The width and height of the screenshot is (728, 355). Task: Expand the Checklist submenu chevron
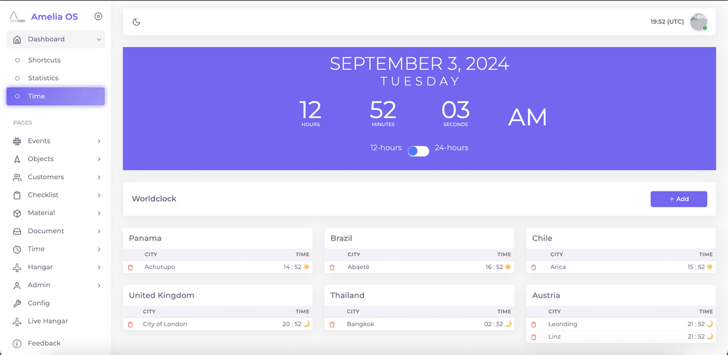[99, 195]
